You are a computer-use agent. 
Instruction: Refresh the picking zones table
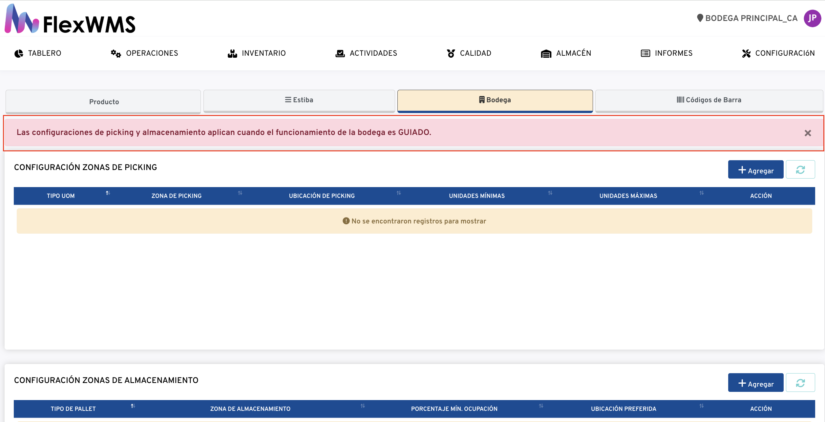800,170
